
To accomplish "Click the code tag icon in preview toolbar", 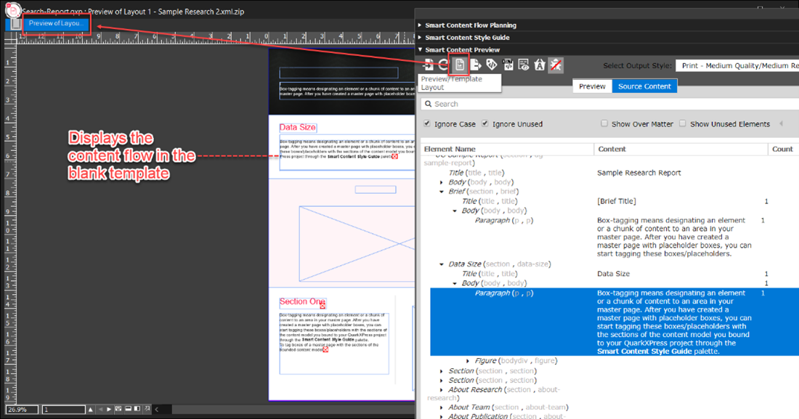I will coord(491,65).
